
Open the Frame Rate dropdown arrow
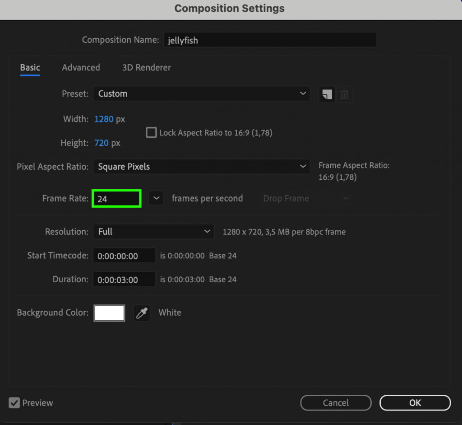point(156,198)
